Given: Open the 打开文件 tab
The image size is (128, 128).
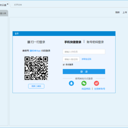Looking at the screenshot, I should pos(18,5).
